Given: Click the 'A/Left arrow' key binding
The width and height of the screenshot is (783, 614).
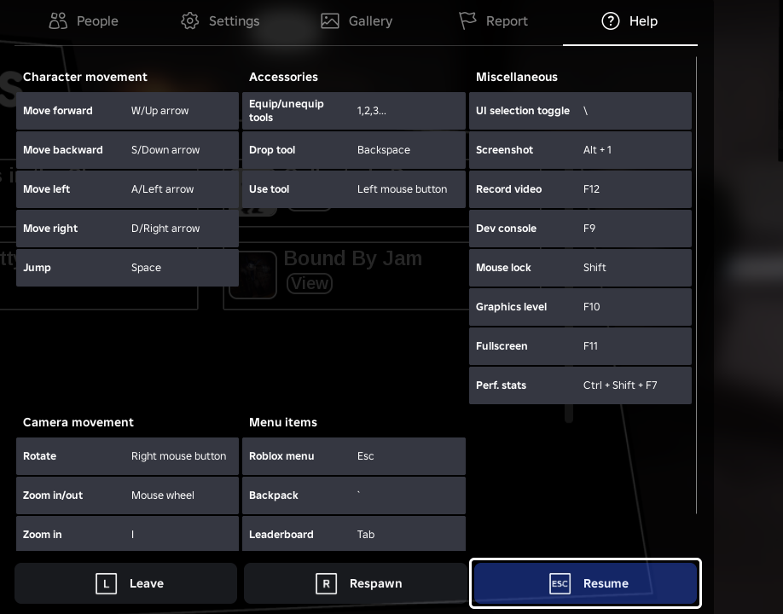Looking at the screenshot, I should point(162,189).
